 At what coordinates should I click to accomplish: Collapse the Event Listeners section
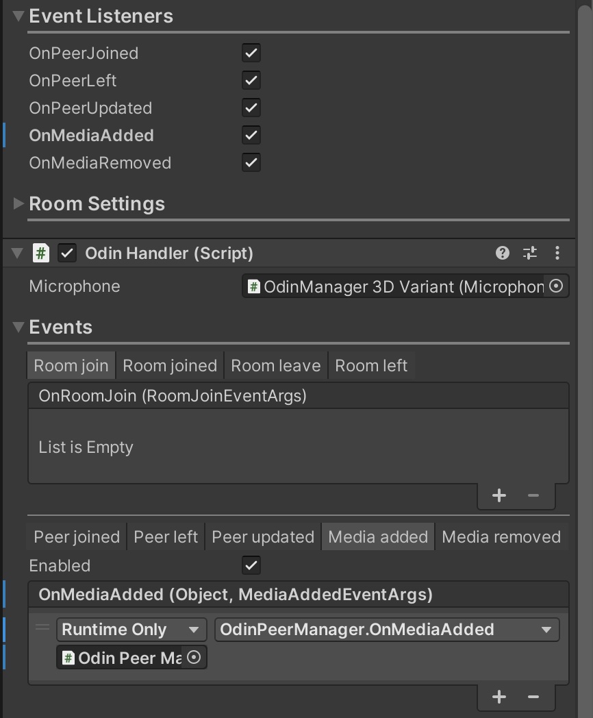tap(18, 16)
